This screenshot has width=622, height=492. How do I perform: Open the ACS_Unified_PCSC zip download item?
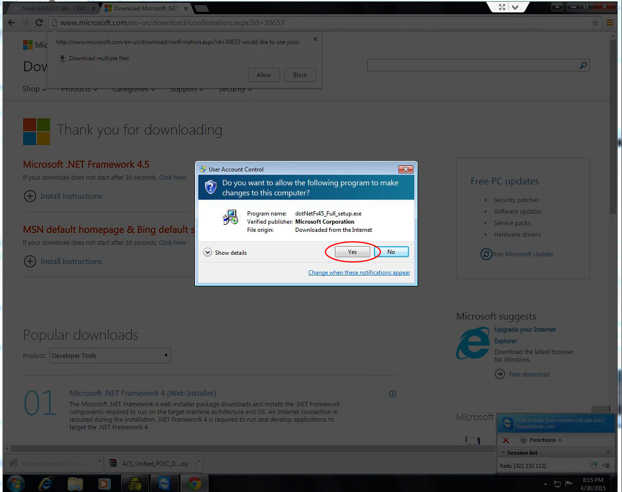click(151, 463)
